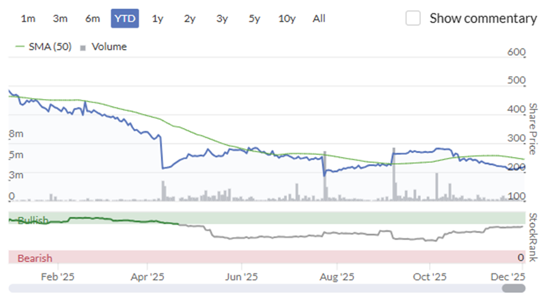
Task: Click the 600 share price tick
Action: click(516, 52)
